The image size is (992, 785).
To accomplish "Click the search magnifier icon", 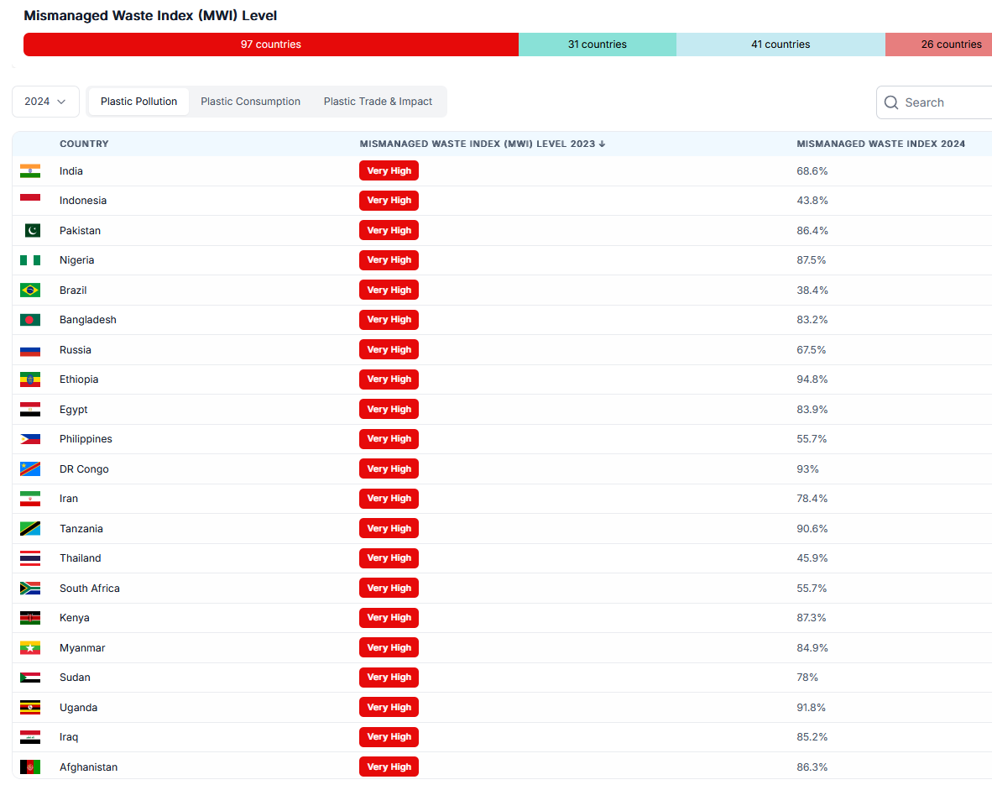I will click(x=890, y=102).
